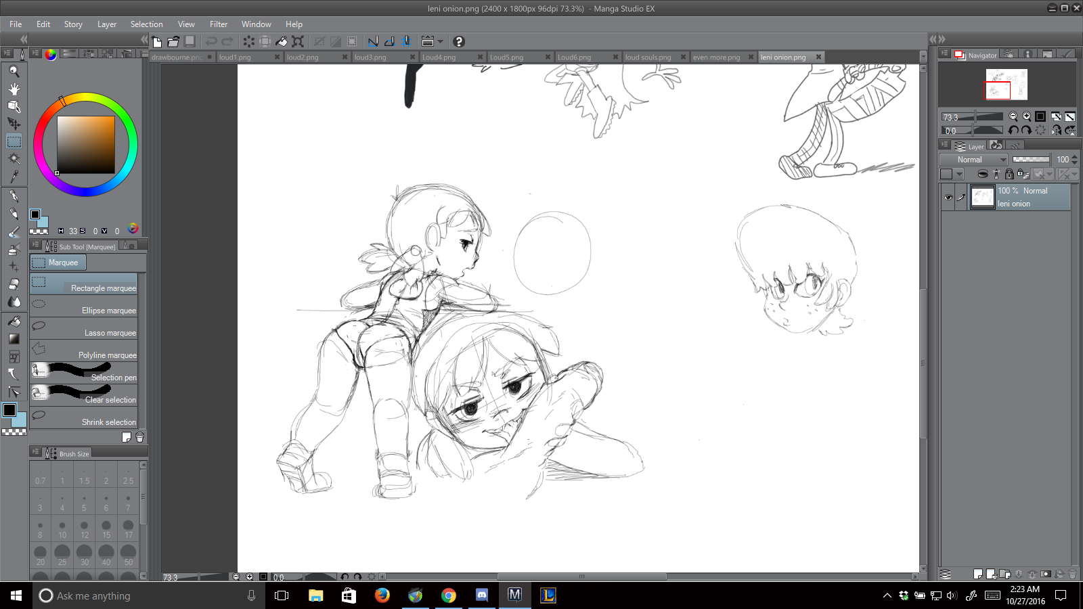The width and height of the screenshot is (1083, 609).
Task: Choose the Eyedropper tool
Action: pos(14,176)
